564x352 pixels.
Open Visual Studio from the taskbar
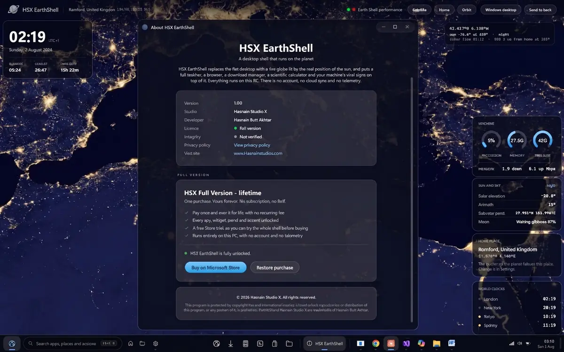[406, 344]
